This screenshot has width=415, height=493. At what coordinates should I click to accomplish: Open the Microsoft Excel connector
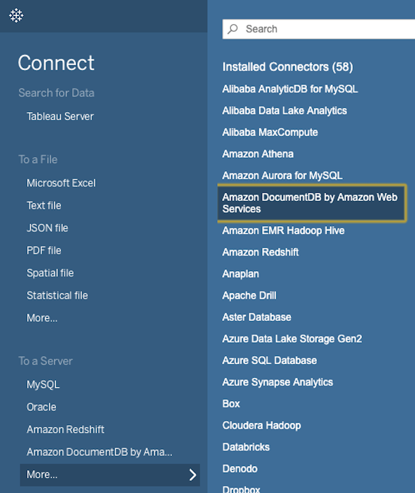click(x=60, y=182)
